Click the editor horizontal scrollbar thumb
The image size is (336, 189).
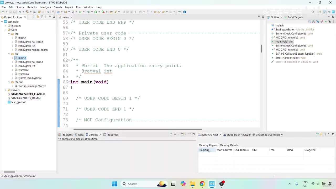[x=138, y=129]
